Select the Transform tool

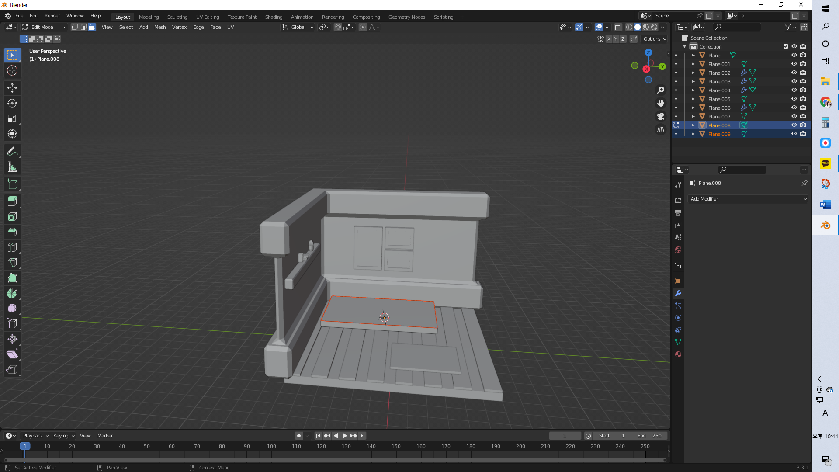pos(12,134)
